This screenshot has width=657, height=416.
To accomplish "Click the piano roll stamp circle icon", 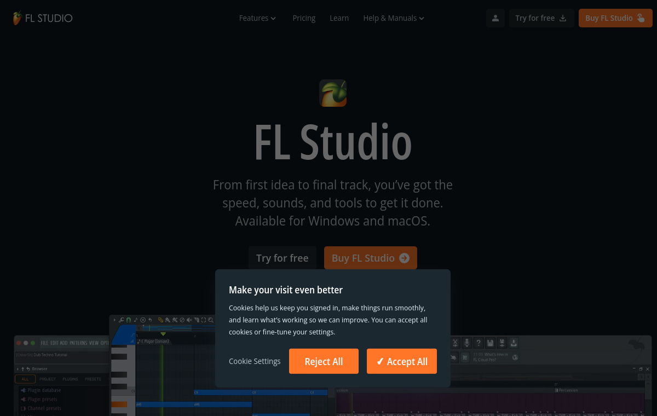I will 143,320.
